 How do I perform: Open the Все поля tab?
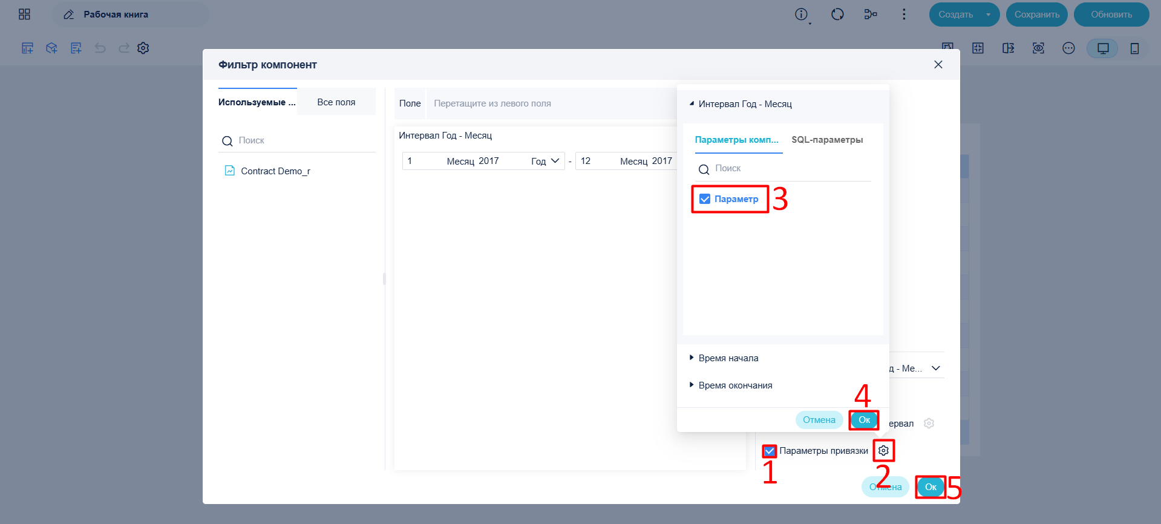pyautogui.click(x=336, y=102)
